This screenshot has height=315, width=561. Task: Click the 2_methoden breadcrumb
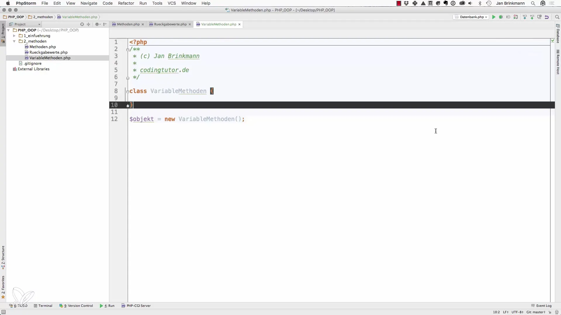pos(41,17)
